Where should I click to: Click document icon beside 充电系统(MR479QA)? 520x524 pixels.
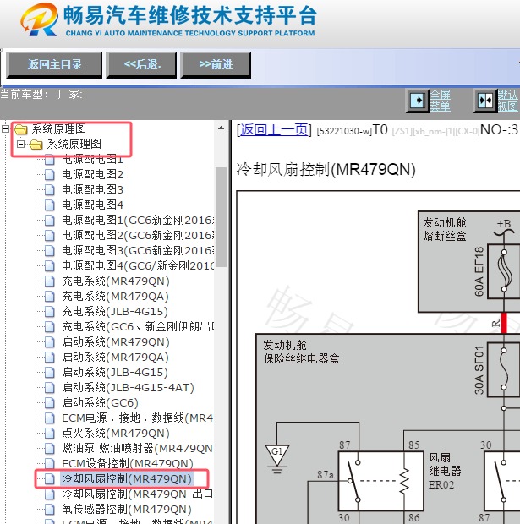click(50, 297)
